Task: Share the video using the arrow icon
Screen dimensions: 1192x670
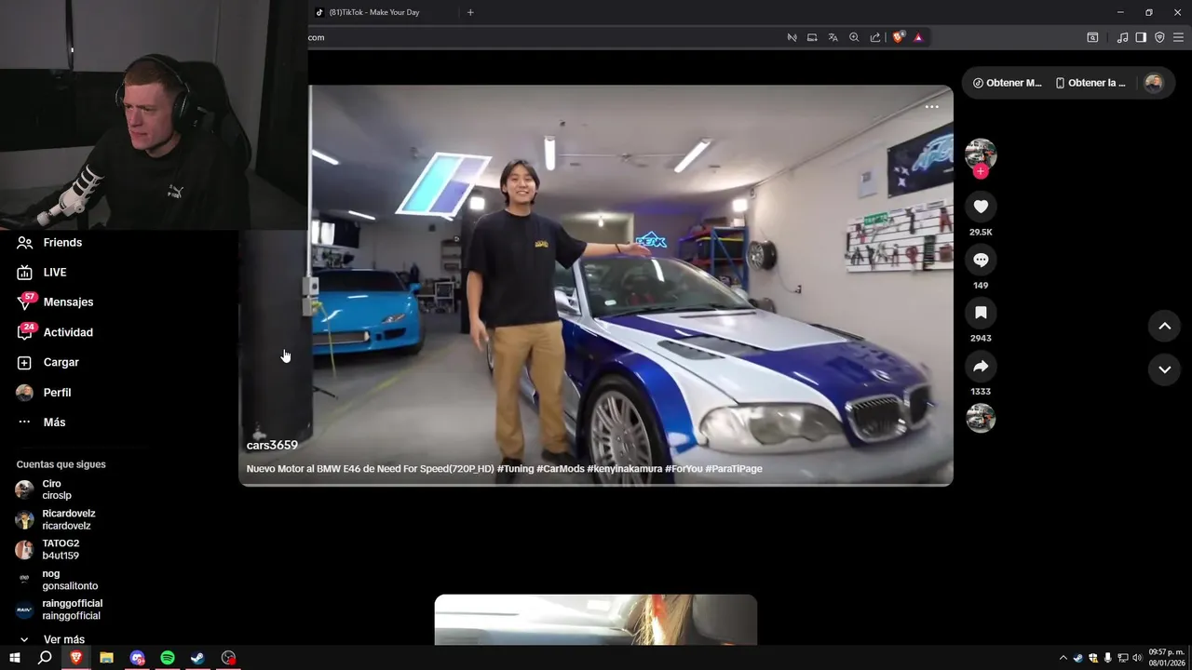Action: [x=981, y=367]
